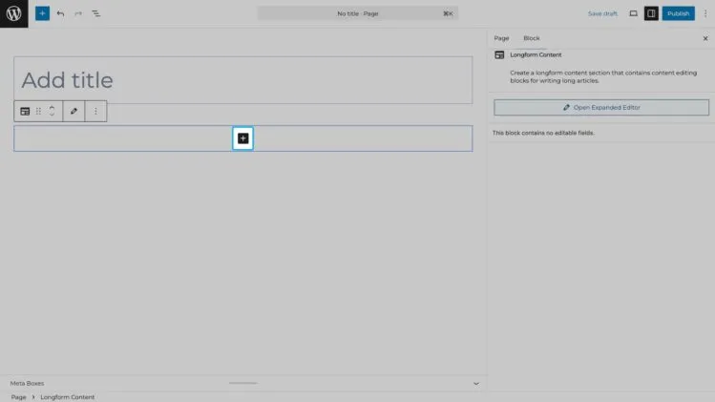715x402 pixels.
Task: Redo the last undone change
Action: point(78,13)
